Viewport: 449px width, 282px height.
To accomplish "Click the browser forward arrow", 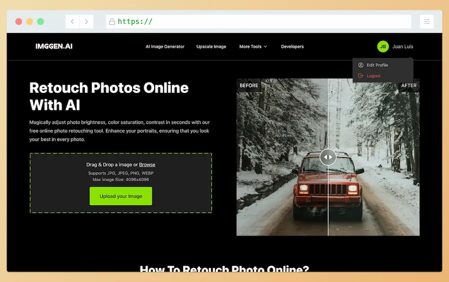I will [86, 21].
